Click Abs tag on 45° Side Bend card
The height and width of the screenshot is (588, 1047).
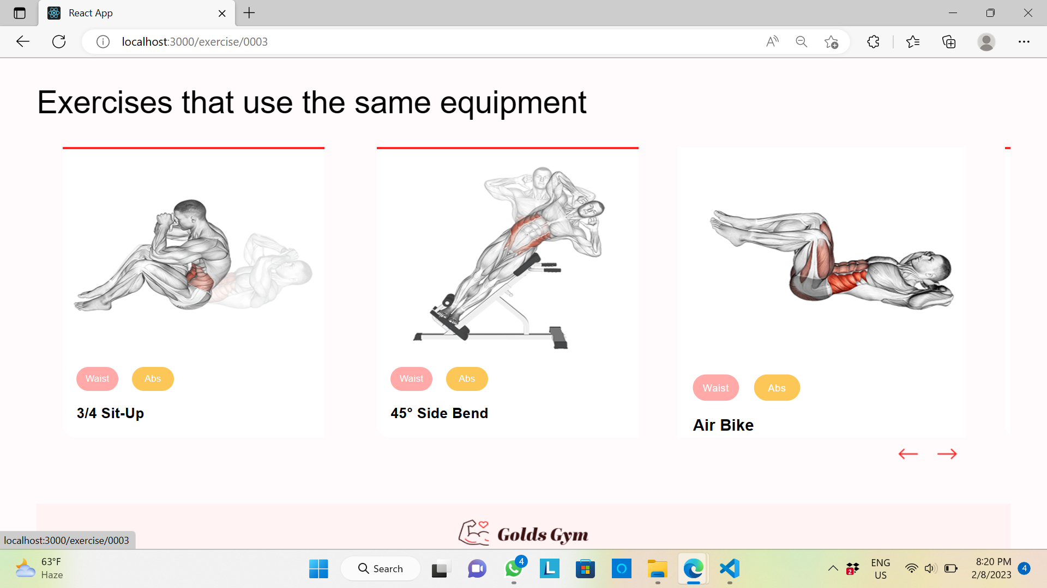(x=467, y=379)
